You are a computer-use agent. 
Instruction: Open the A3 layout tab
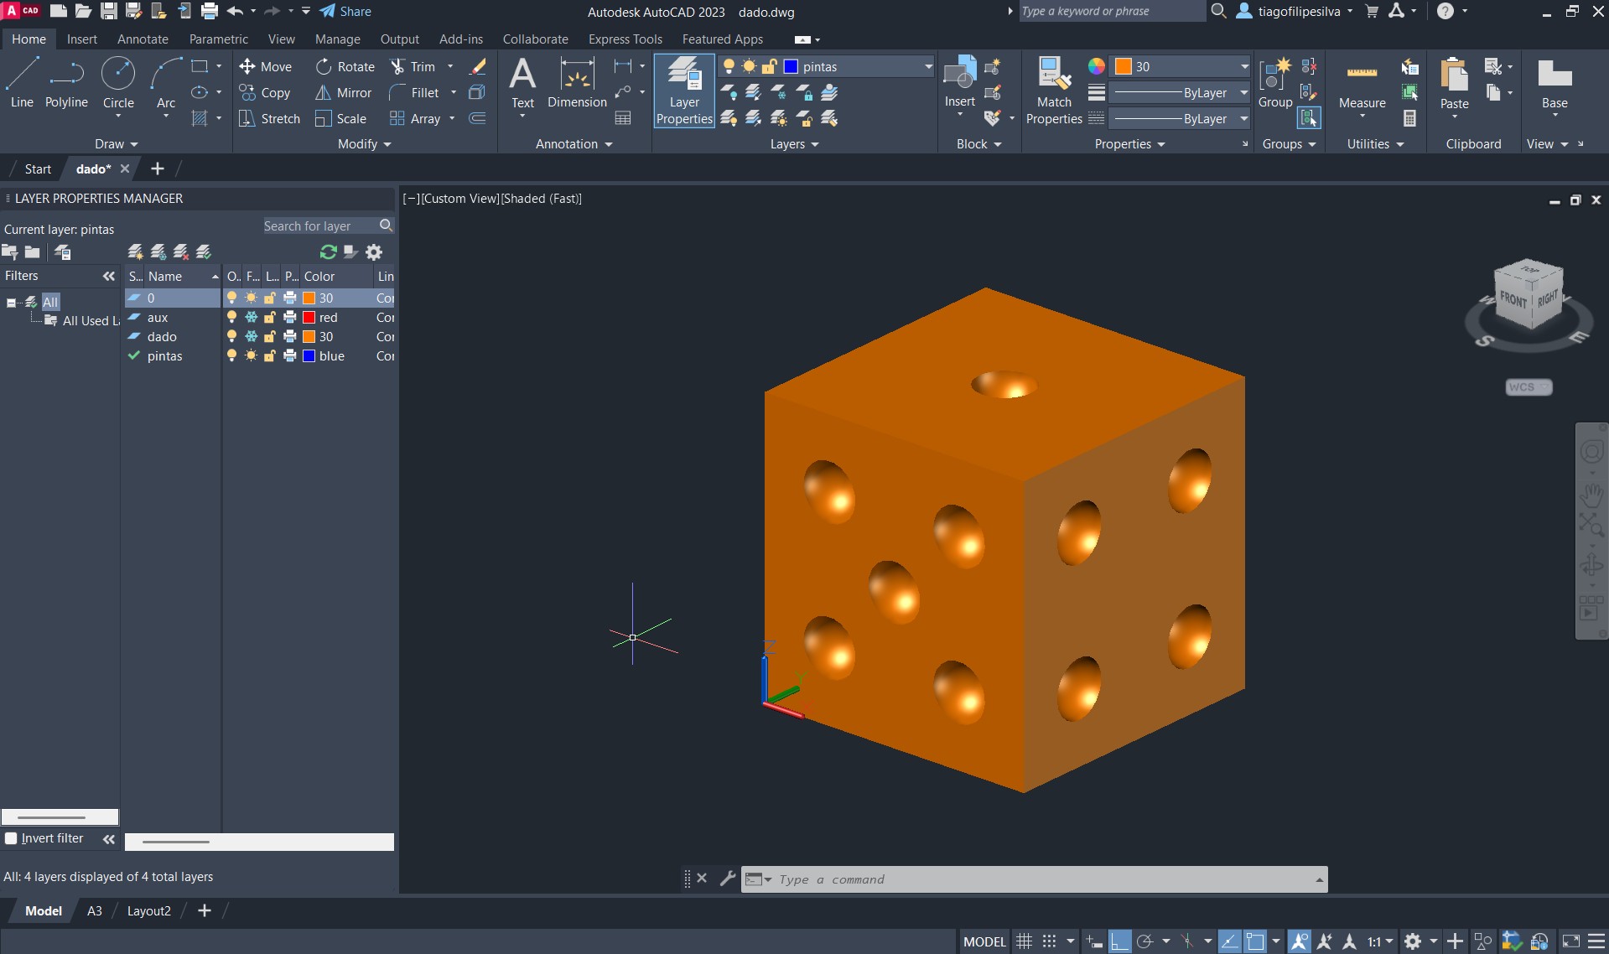95,911
